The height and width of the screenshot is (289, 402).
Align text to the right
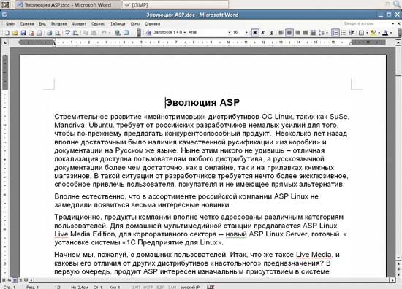click(x=297, y=33)
